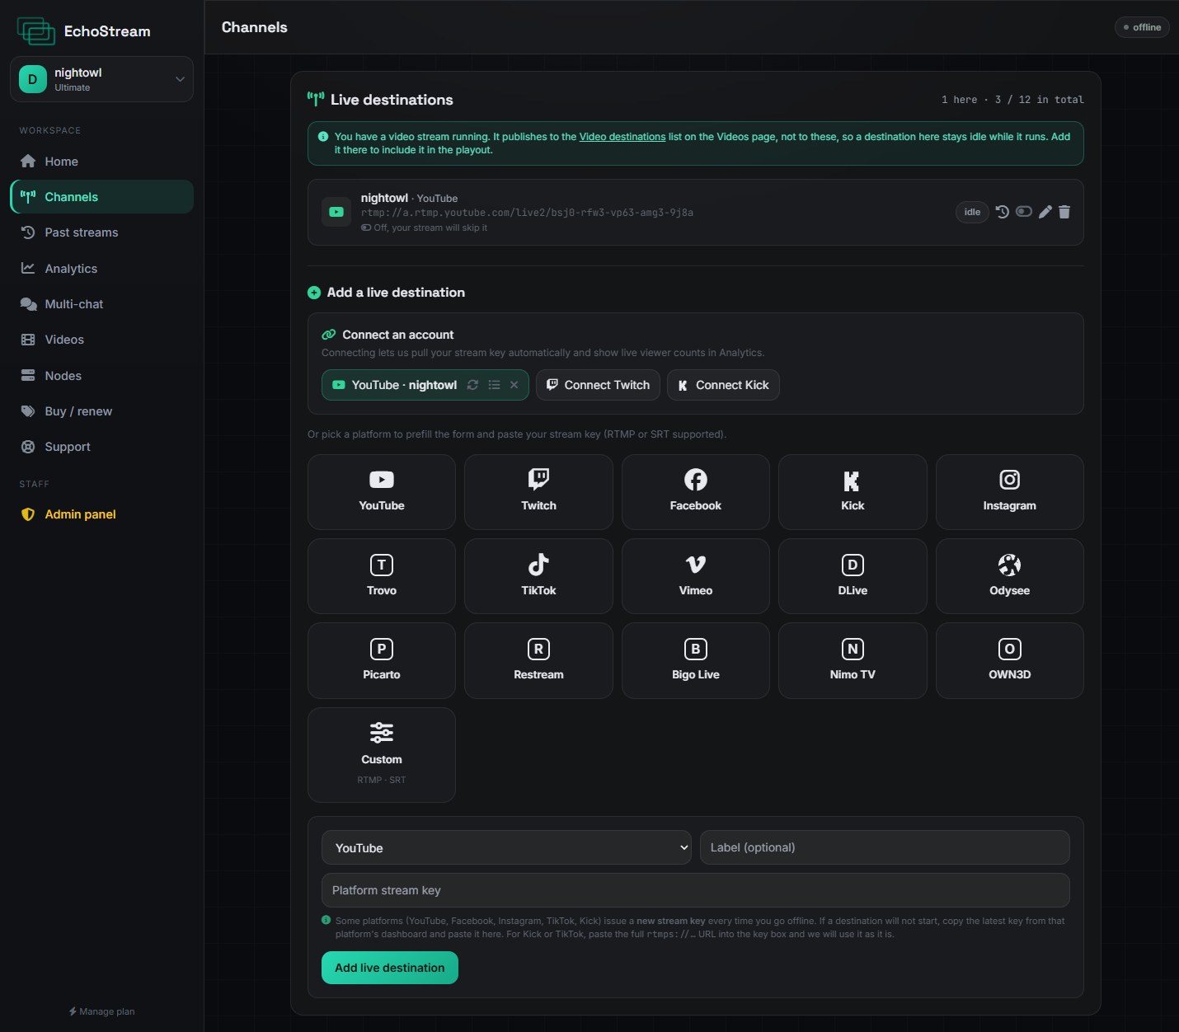This screenshot has width=1179, height=1032.
Task: Expand the nightowl account switcher
Action: pos(101,79)
